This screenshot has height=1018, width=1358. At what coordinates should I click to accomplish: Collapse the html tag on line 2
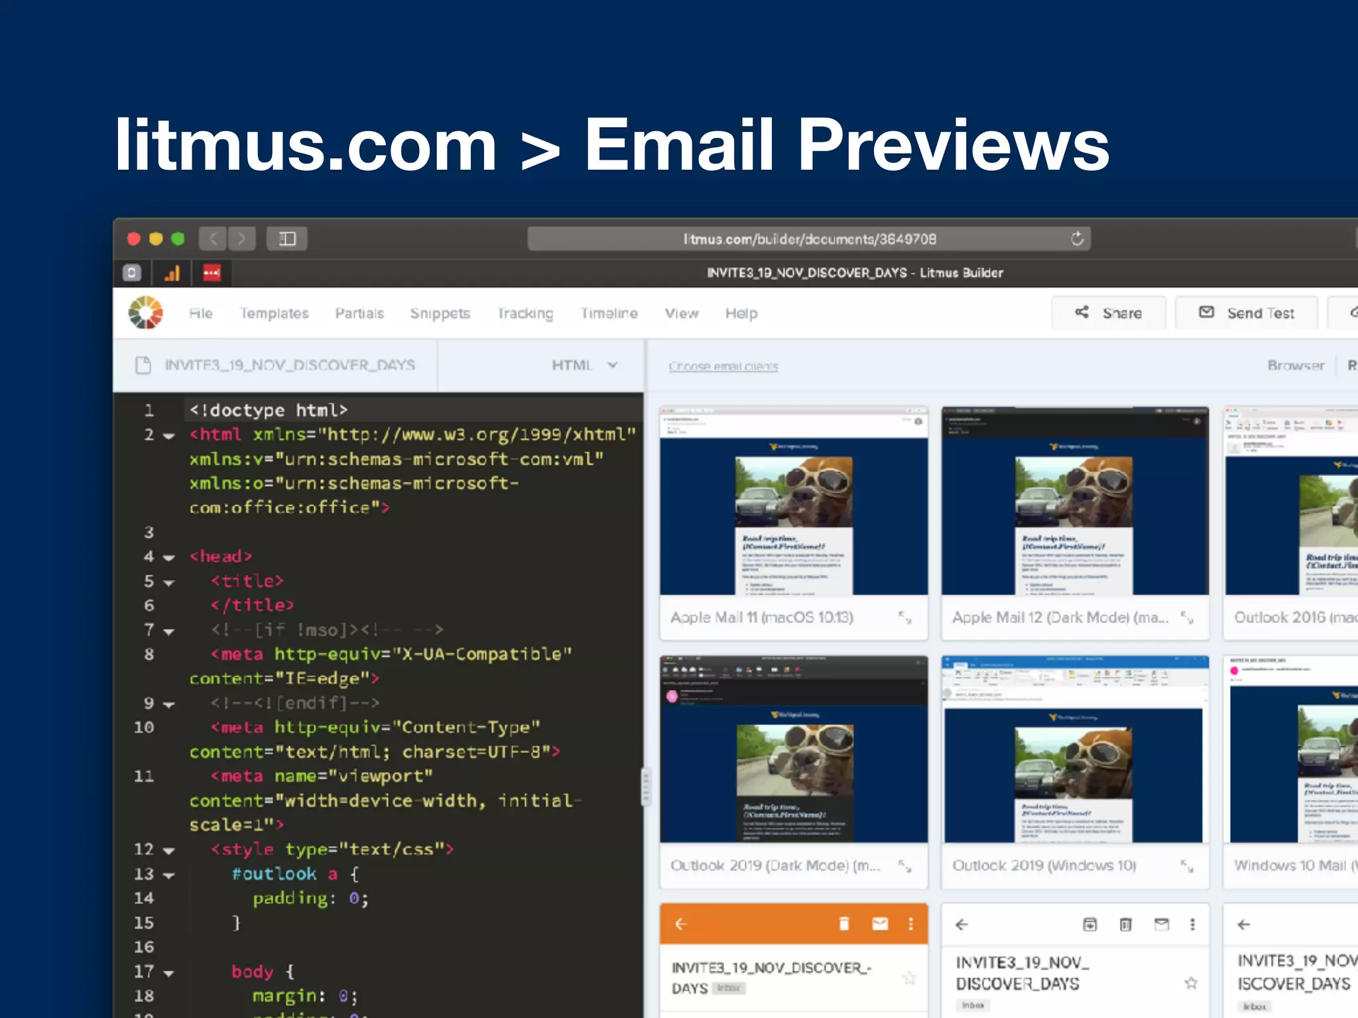169,436
